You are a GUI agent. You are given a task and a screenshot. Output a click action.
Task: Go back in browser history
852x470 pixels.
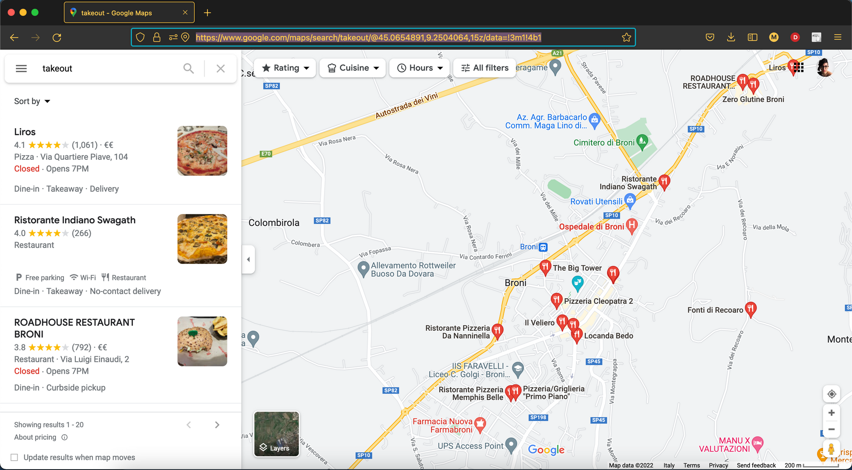[14, 37]
